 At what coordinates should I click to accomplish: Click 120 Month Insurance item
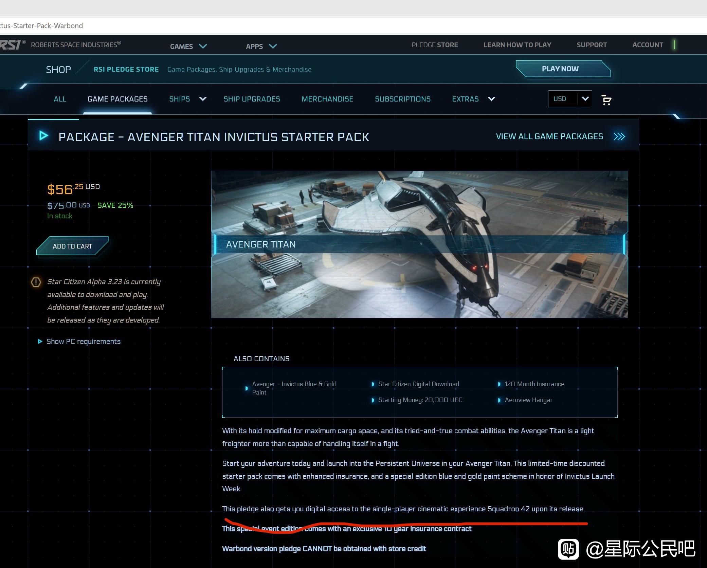(534, 384)
